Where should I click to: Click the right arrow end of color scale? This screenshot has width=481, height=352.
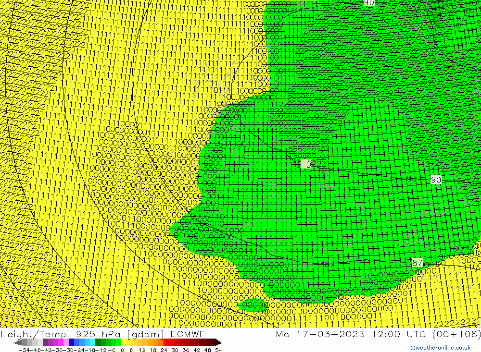[x=219, y=342]
